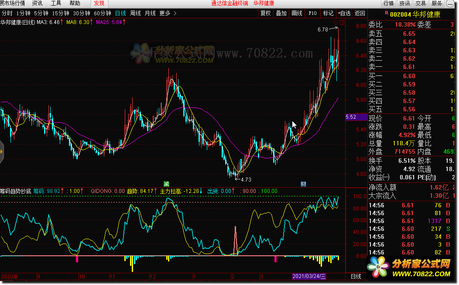Click the 4.73 low price annotation
The height and width of the screenshot is (285, 459).
click(x=243, y=179)
